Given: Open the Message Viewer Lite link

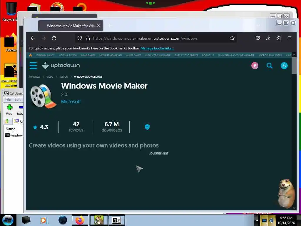Looking at the screenshot, I should [x=111, y=55].
